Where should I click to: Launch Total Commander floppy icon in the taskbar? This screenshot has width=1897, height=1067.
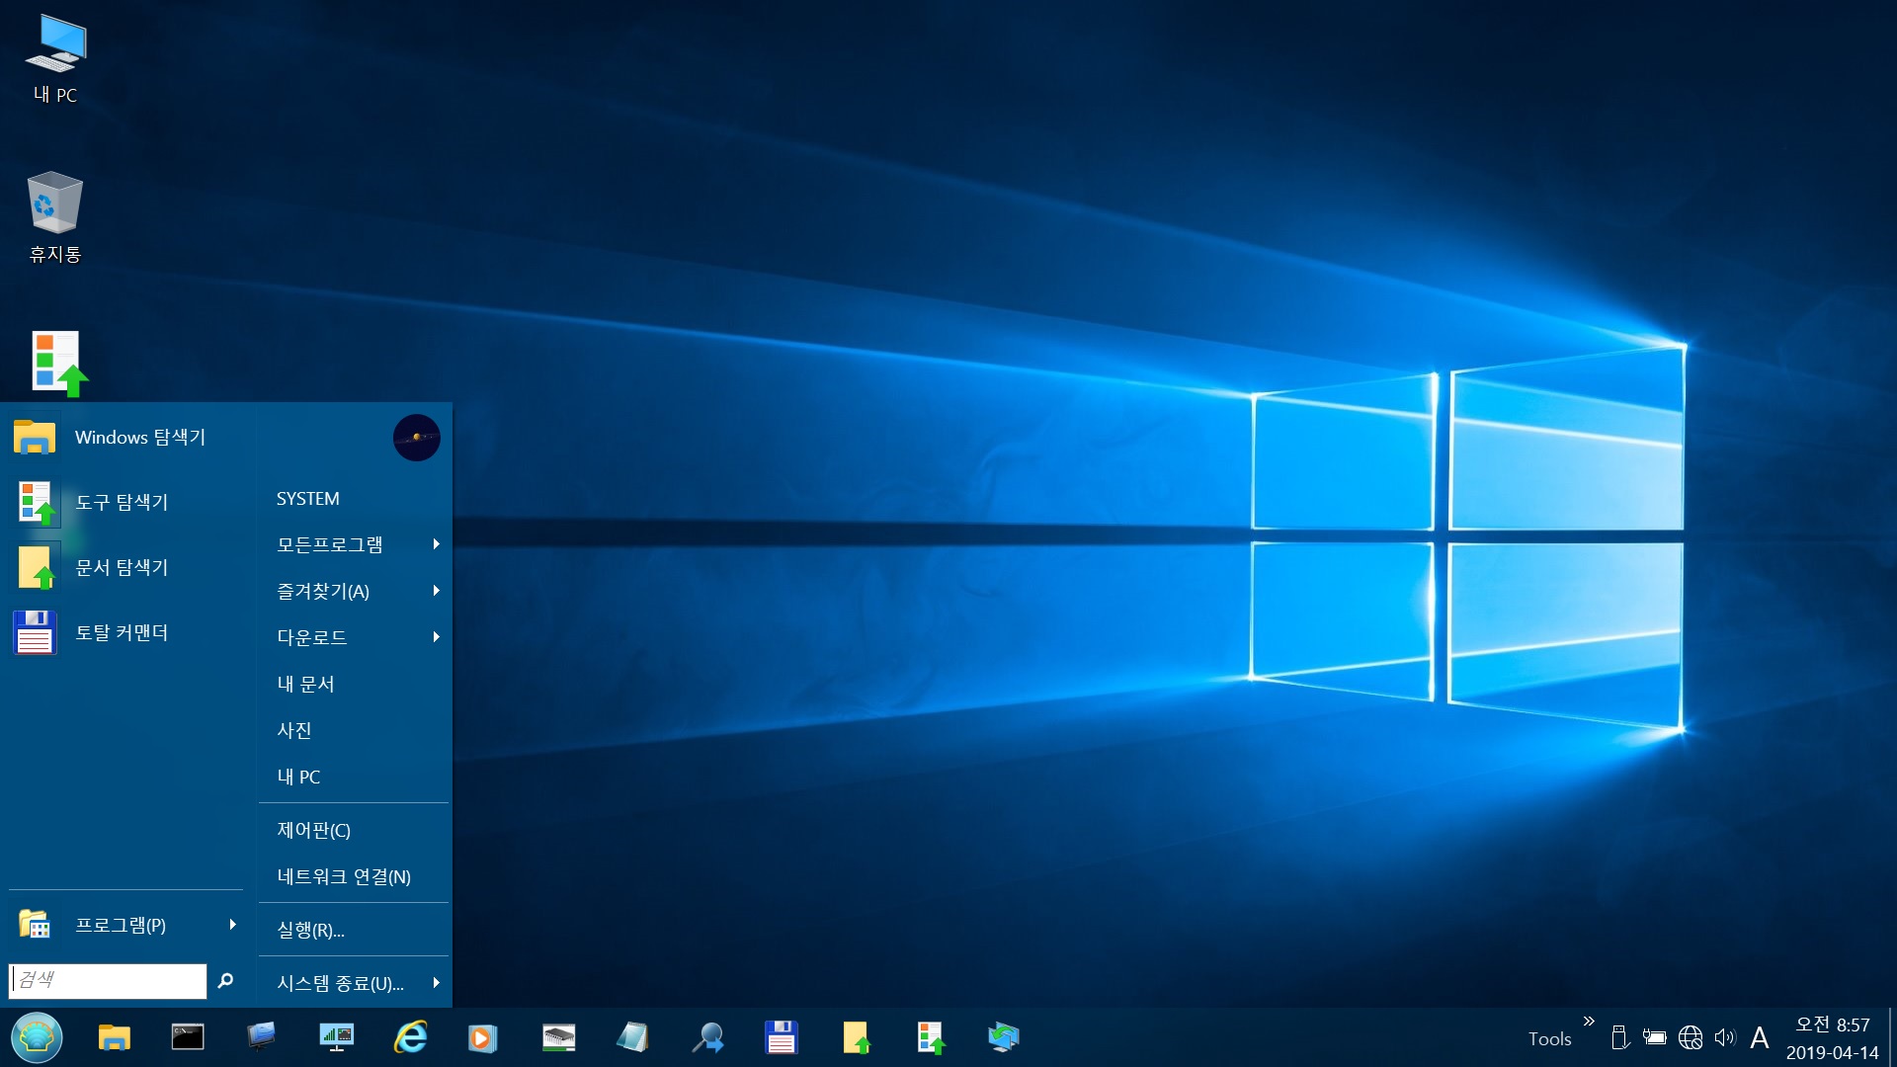pyautogui.click(x=782, y=1037)
